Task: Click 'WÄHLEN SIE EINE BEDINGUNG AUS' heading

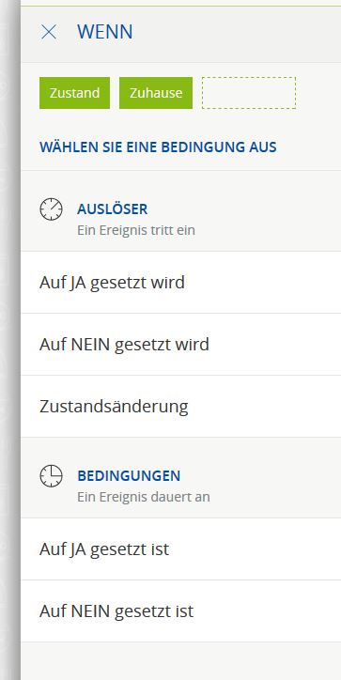Action: tap(158, 147)
